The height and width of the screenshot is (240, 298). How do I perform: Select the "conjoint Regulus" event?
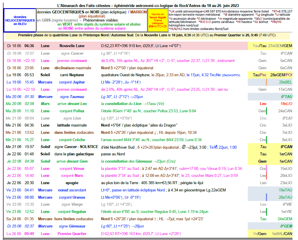[72, 212]
